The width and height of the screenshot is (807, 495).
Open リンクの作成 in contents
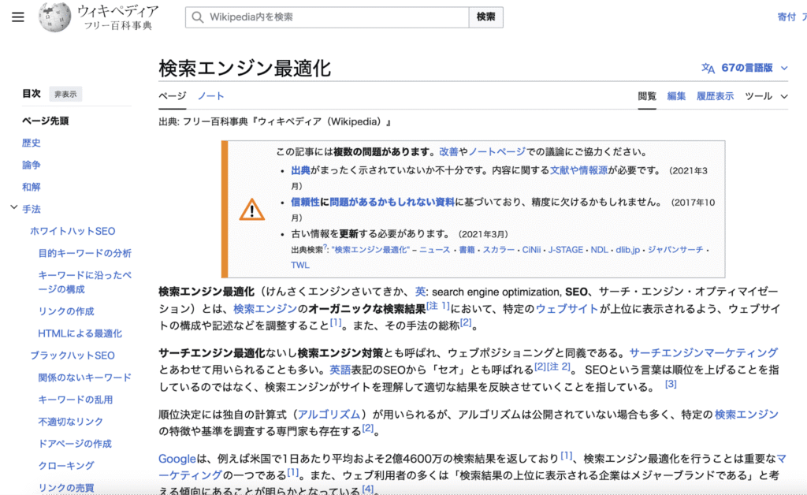click(x=66, y=311)
